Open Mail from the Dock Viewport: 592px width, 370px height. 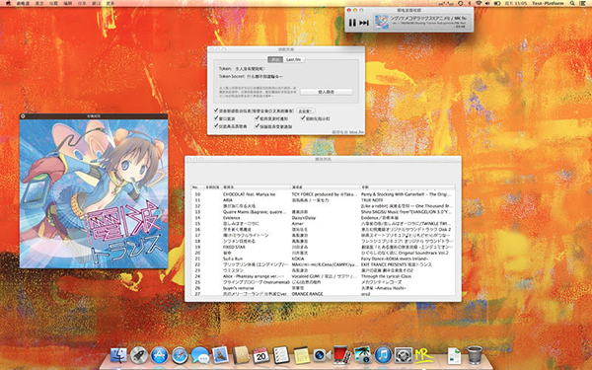[220, 355]
